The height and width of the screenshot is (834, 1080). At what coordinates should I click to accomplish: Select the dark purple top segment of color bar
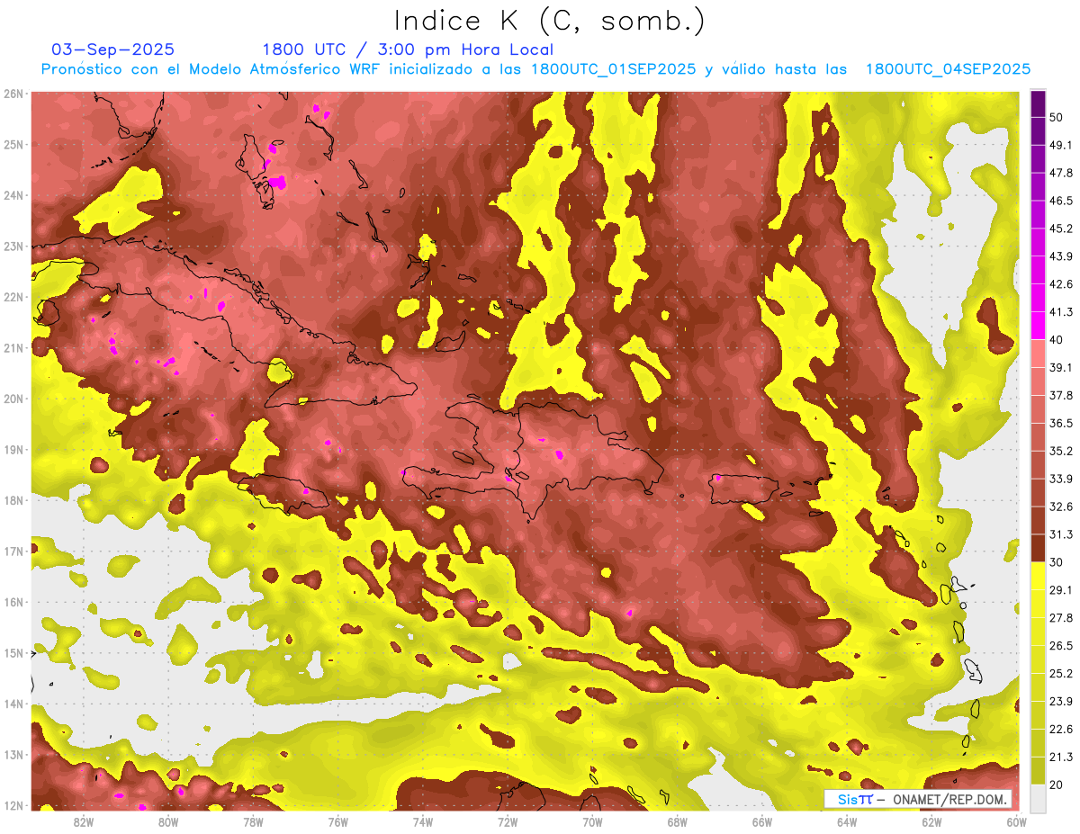(1038, 103)
